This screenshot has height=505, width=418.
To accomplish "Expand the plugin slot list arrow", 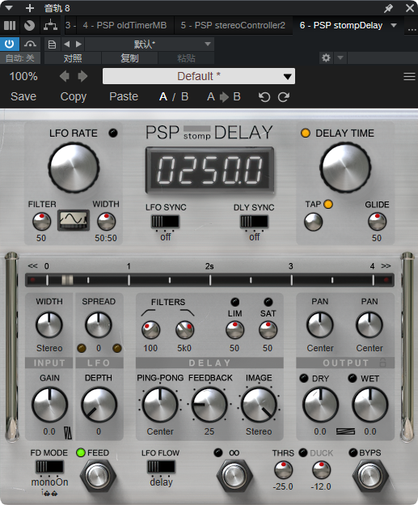I will point(394,25).
